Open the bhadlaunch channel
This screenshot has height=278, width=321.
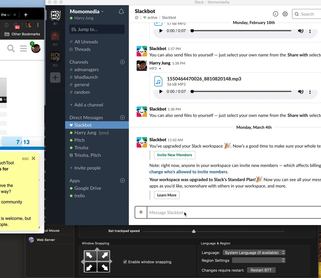tap(86, 77)
